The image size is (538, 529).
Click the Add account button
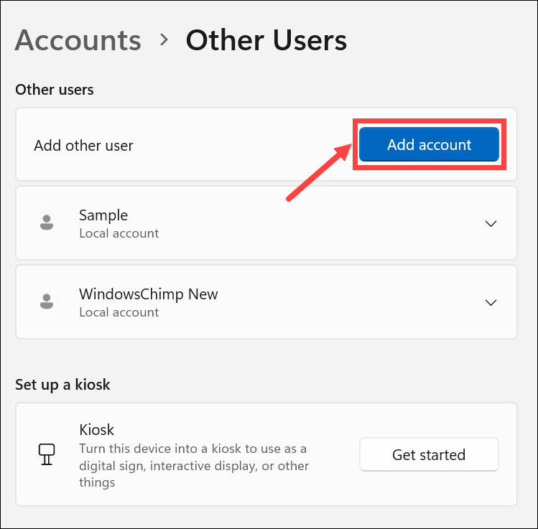429,145
